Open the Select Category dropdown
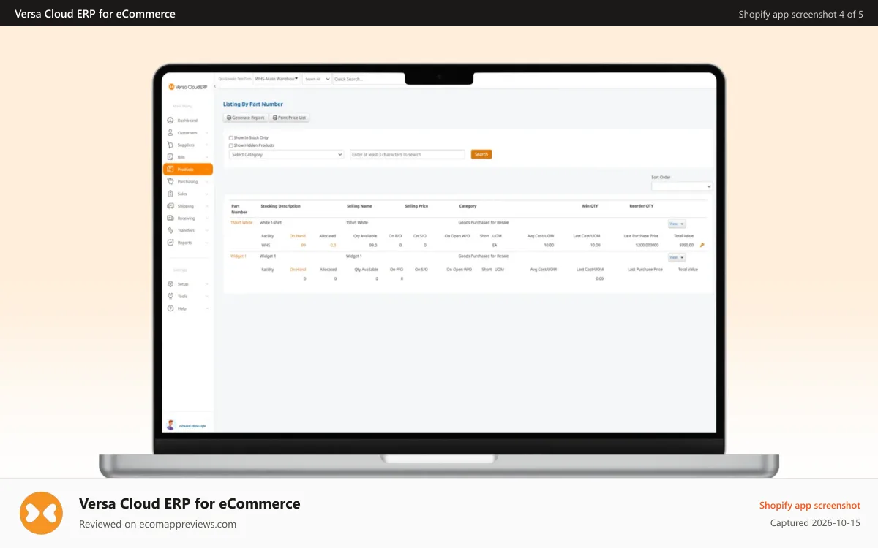 (286, 155)
